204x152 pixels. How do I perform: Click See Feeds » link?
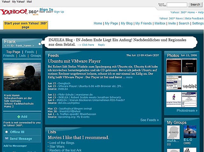[149, 120]
